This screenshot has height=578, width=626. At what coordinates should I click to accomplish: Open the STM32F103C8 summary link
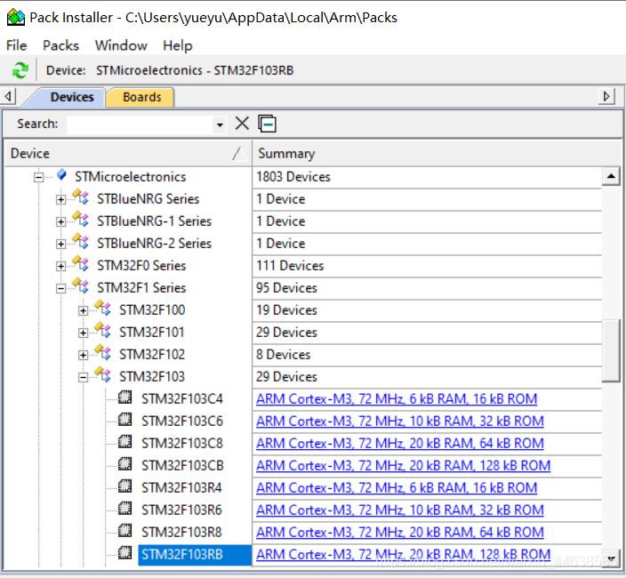pos(399,443)
